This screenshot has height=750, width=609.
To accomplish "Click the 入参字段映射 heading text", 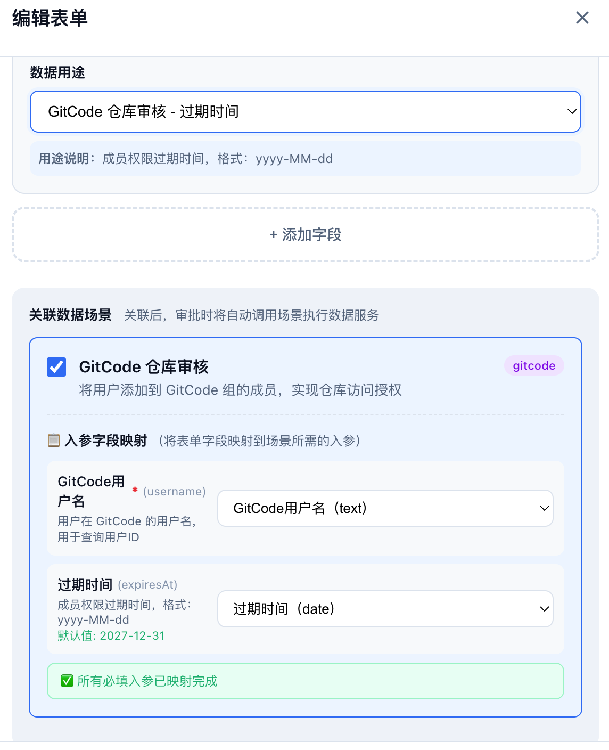I will 106,441.
